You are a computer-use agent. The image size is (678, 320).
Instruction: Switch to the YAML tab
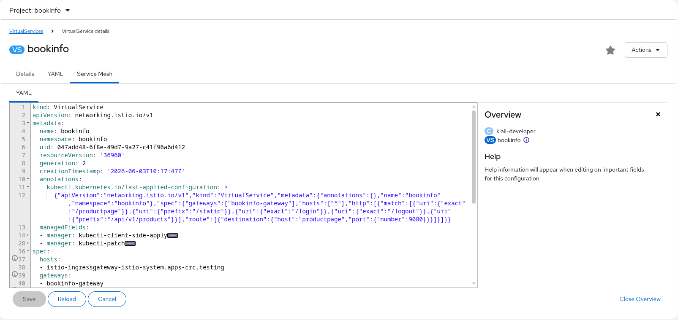point(55,74)
